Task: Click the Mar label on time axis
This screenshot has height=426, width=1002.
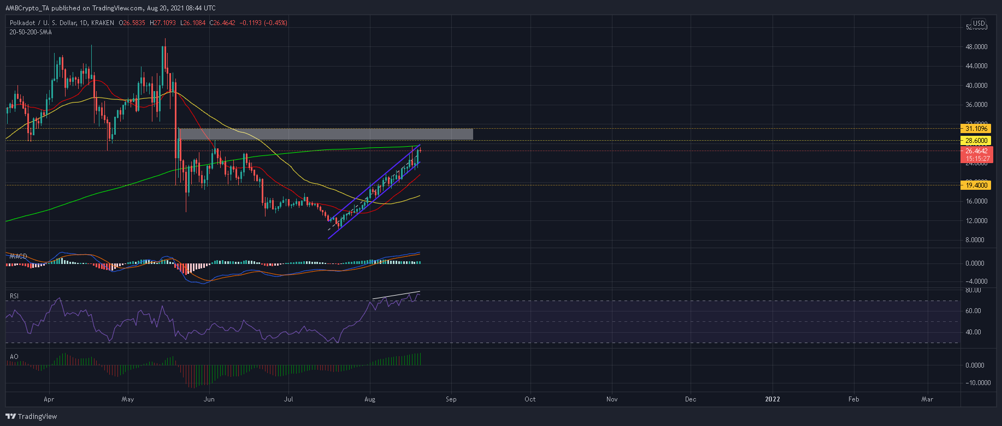Action: tap(927, 399)
